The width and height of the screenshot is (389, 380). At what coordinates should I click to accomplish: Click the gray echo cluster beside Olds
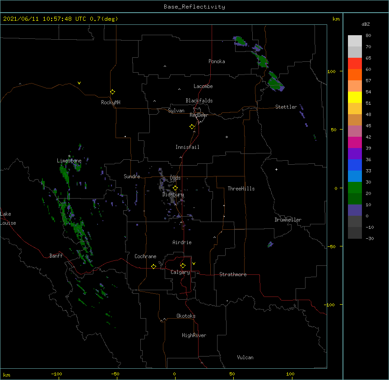point(166,185)
